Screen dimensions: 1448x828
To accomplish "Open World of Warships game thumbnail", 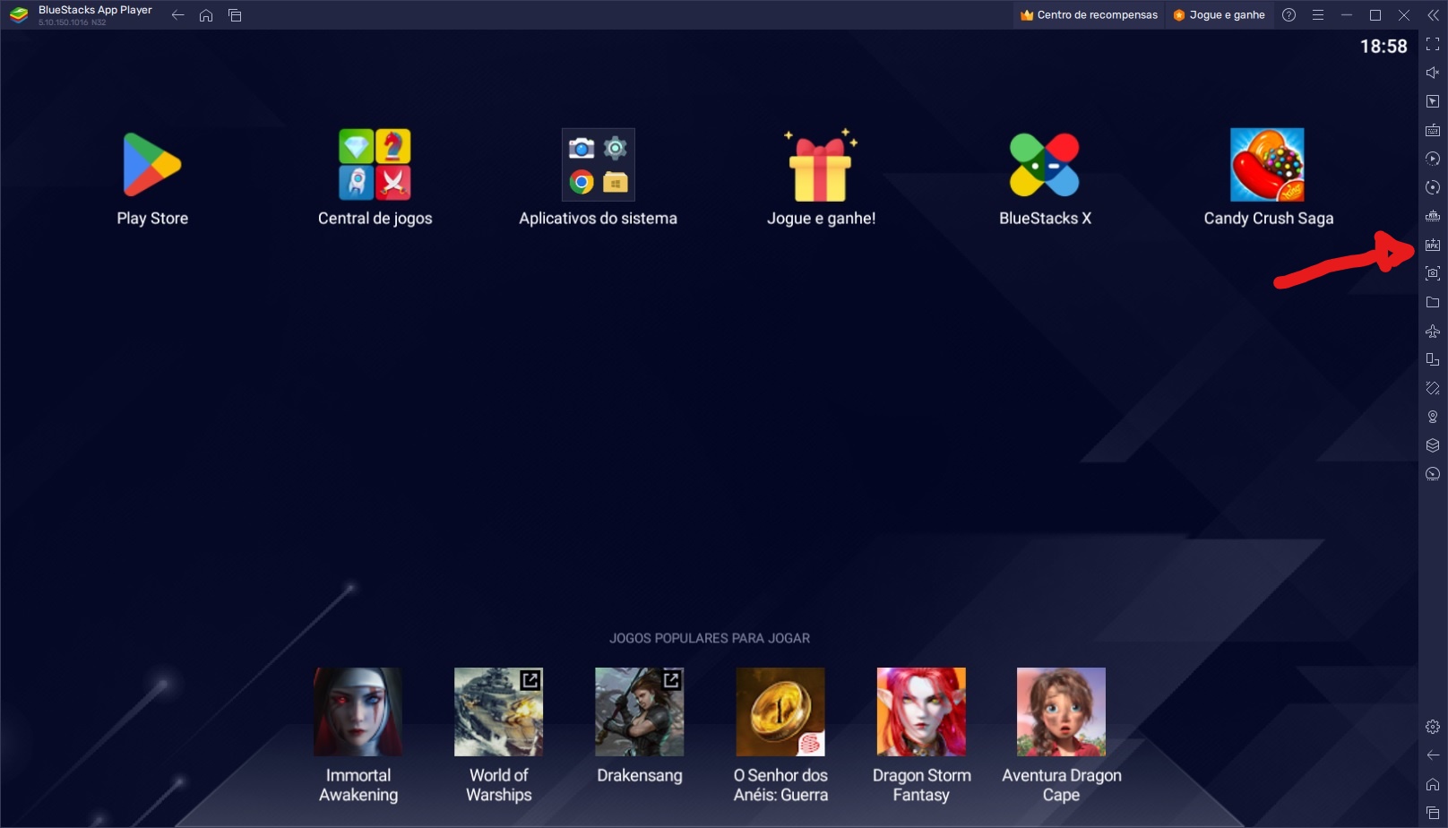I will point(498,712).
